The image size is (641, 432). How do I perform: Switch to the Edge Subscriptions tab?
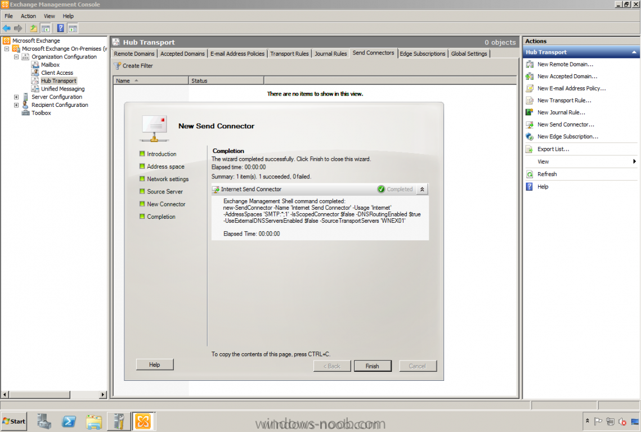[422, 53]
